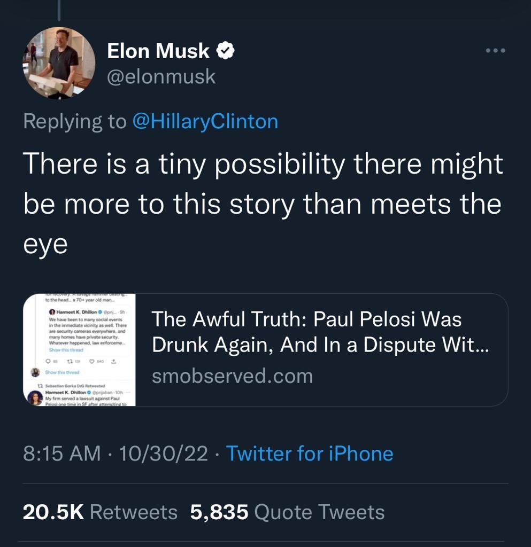Viewport: 531px width, 547px height.
Task: Click the "Elon Musk" display name
Action: click(158, 51)
